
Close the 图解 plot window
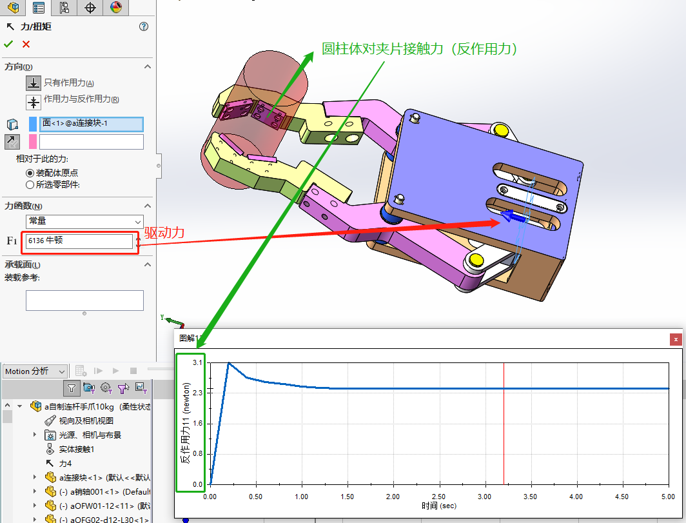point(676,339)
